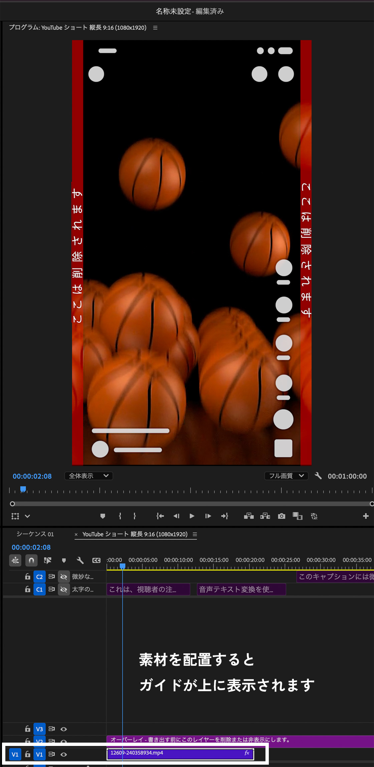Click the Lift button in transport controls
This screenshot has width=374, height=767.
249,516
